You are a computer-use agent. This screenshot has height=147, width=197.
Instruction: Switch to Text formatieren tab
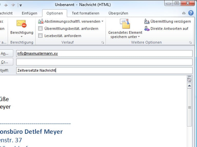pos(86,13)
